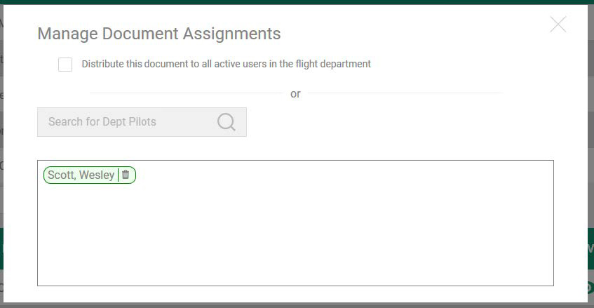
Task: Focus the Search for Dept Pilots field
Action: coord(142,122)
